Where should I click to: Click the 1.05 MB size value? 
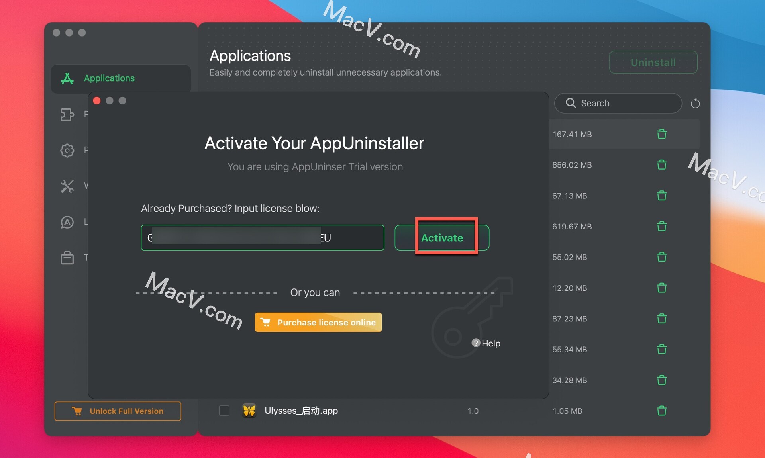[567, 411]
